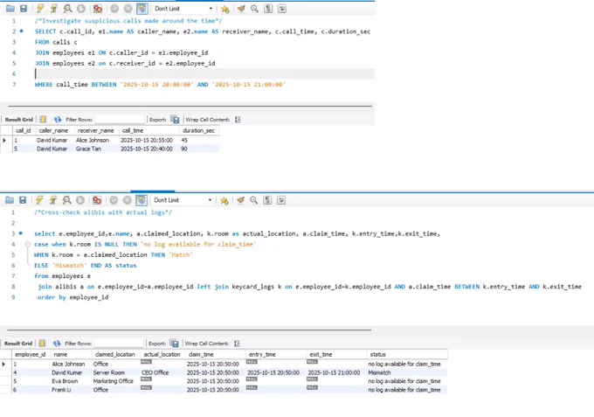The height and width of the screenshot is (417, 594).
Task: Sort by claimed_location column header
Action: coord(115,354)
